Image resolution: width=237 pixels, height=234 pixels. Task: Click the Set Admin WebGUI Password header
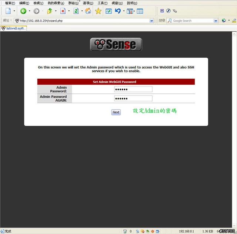pyautogui.click(x=116, y=82)
